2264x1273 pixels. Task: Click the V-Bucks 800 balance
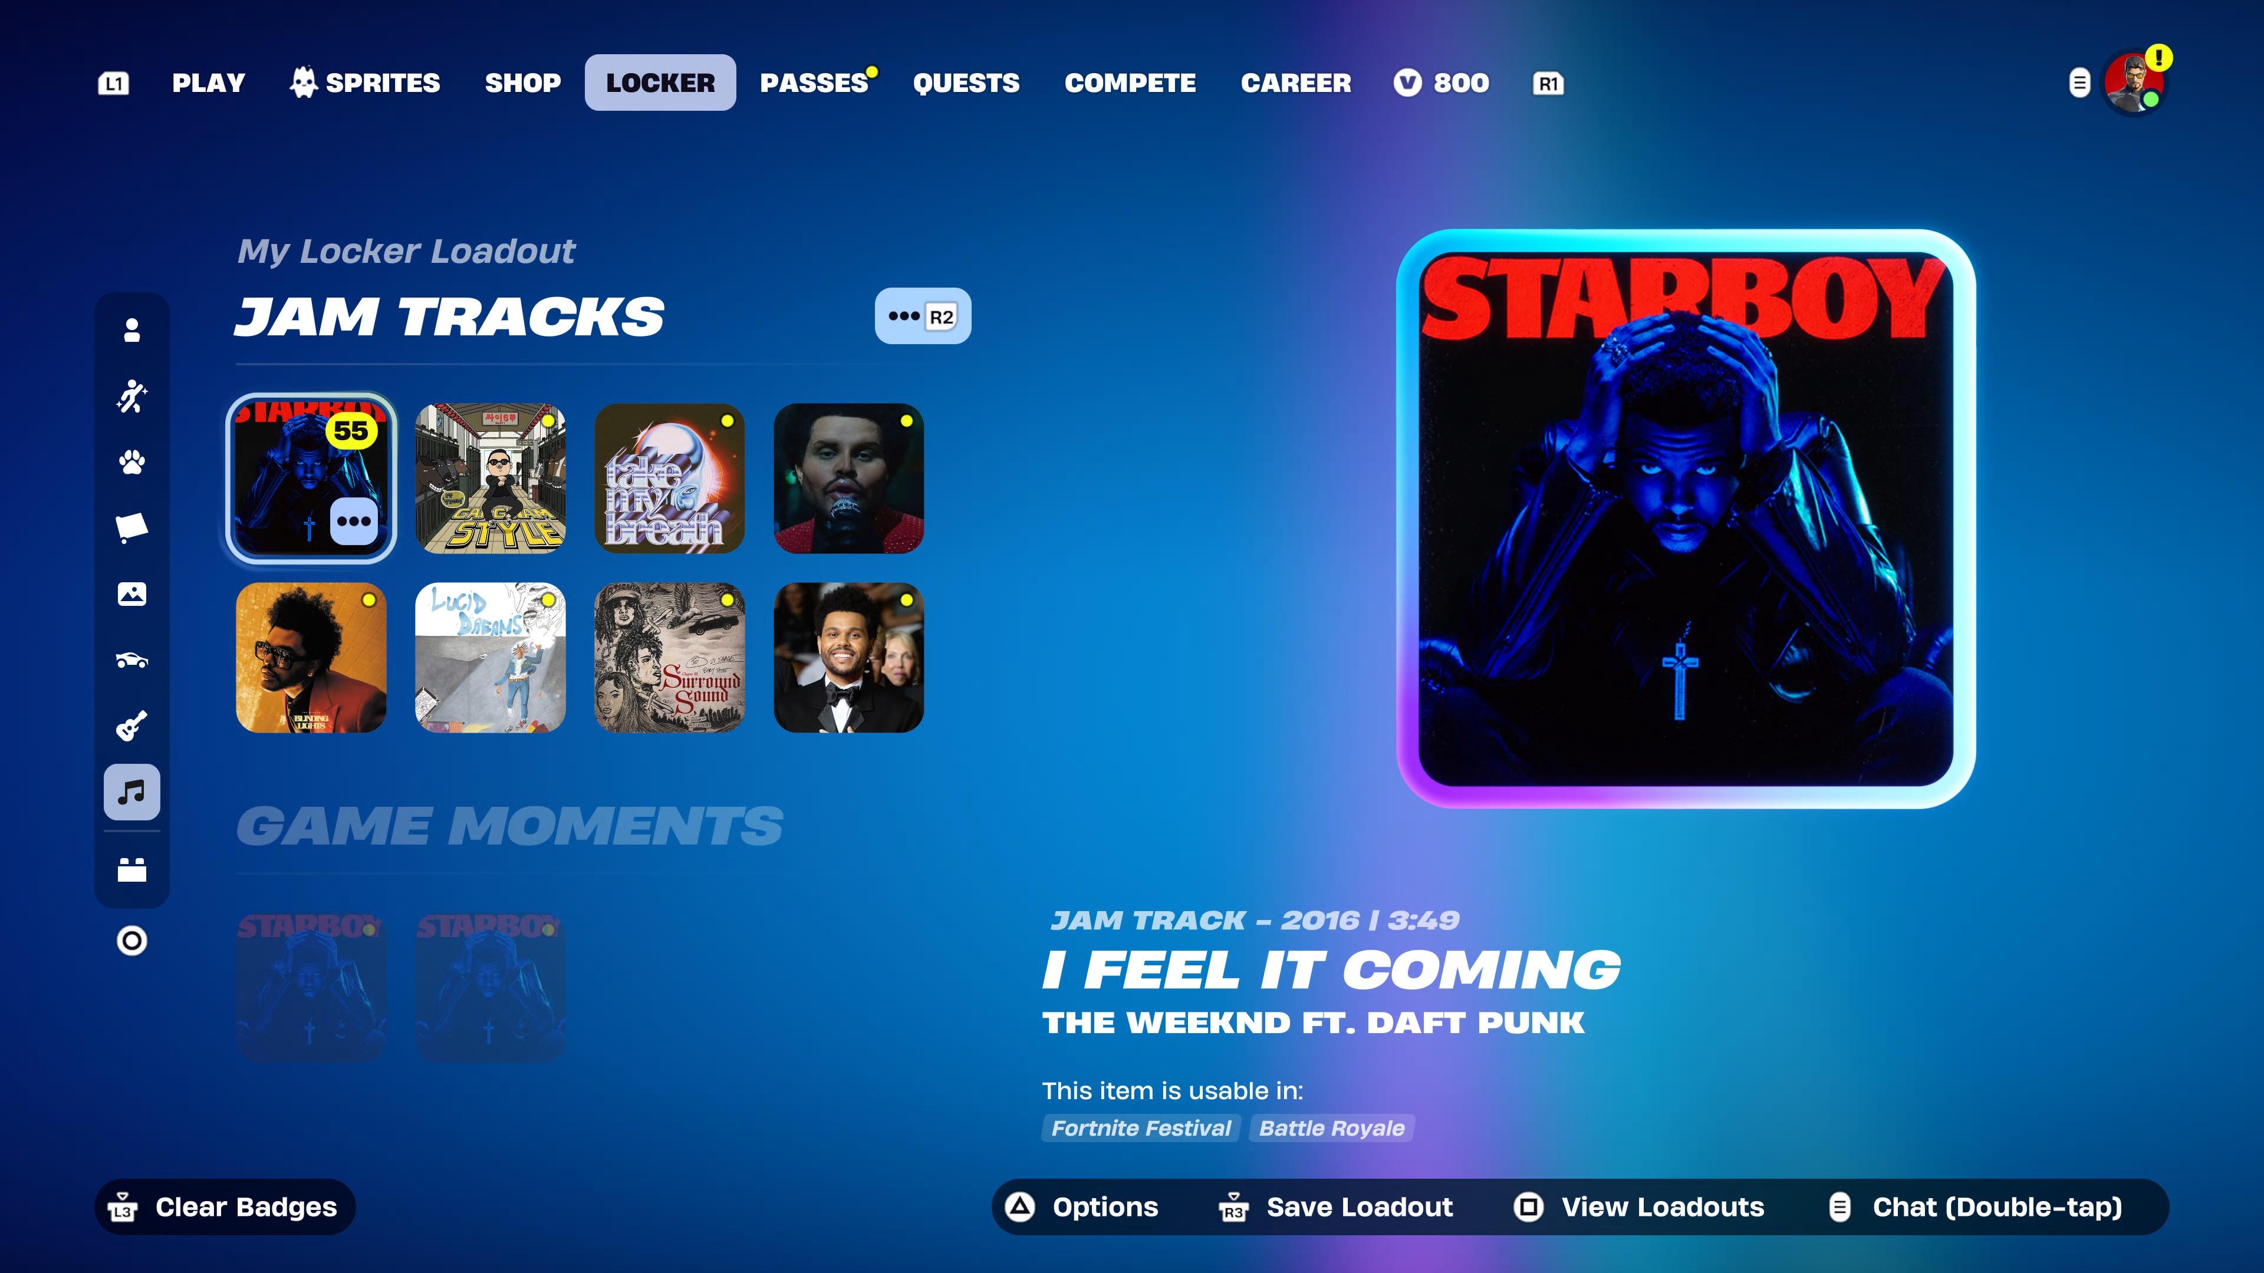(1442, 84)
